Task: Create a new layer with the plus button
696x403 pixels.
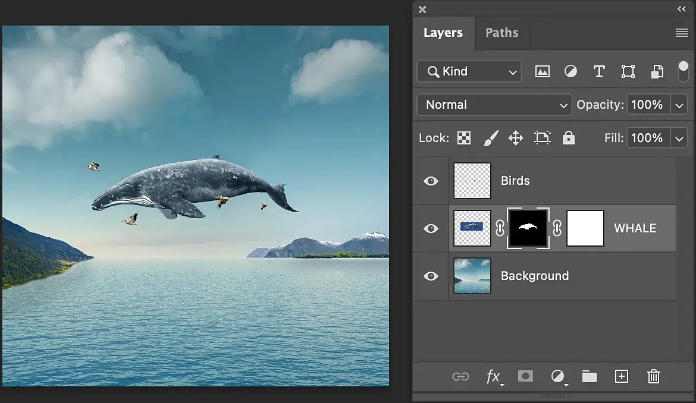Action: point(622,376)
